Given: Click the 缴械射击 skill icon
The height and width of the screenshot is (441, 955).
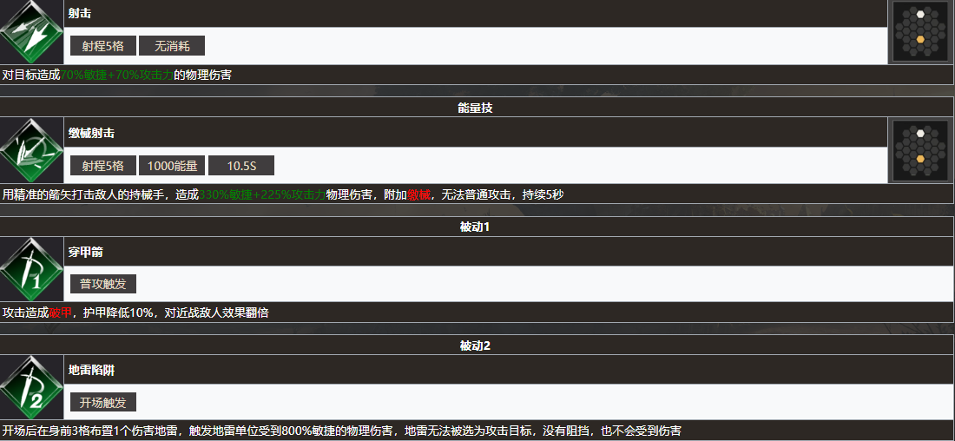Looking at the screenshot, I should pyautogui.click(x=31, y=150).
